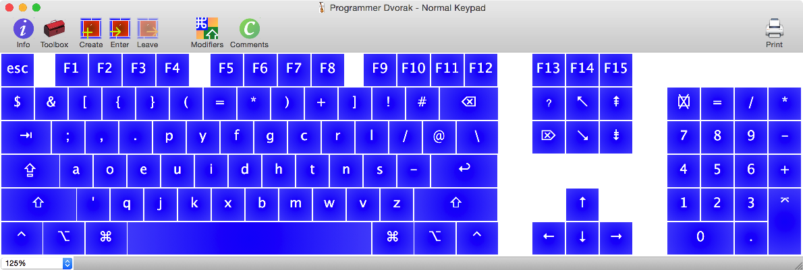The height and width of the screenshot is (270, 803).
Task: Click the letter z key
Action: 397,205
